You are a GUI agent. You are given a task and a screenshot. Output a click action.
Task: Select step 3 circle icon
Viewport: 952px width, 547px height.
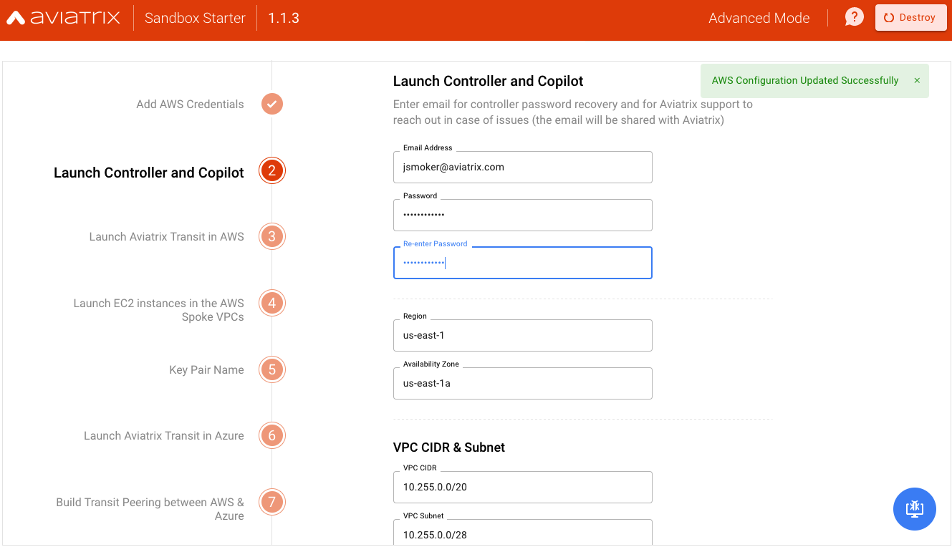(272, 236)
